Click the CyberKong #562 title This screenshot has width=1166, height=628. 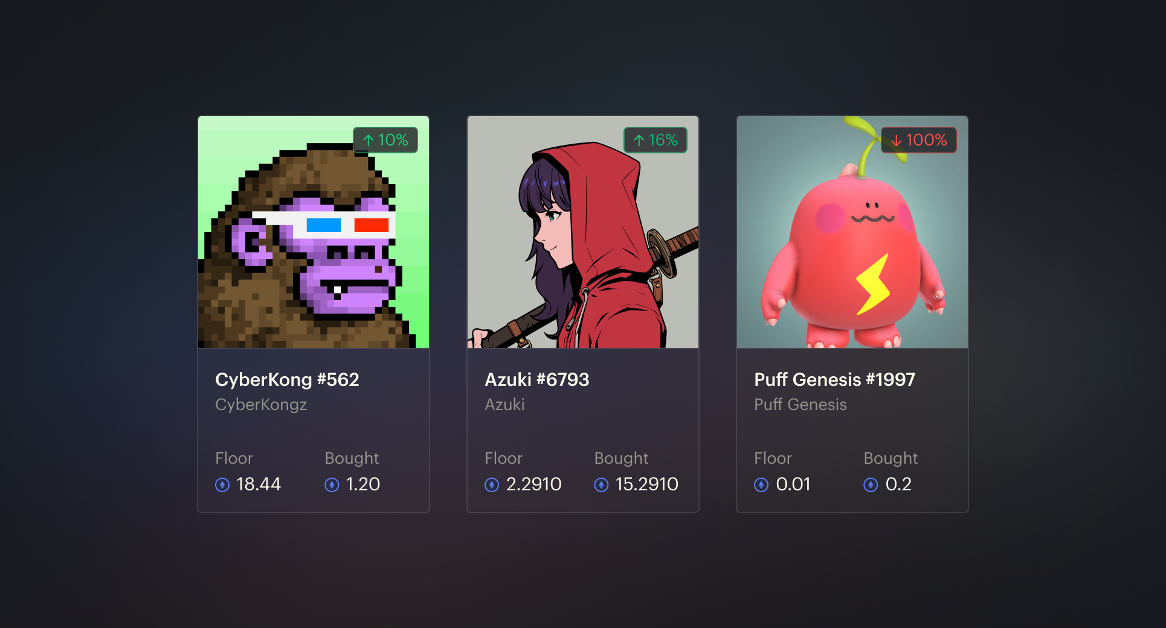click(x=287, y=380)
